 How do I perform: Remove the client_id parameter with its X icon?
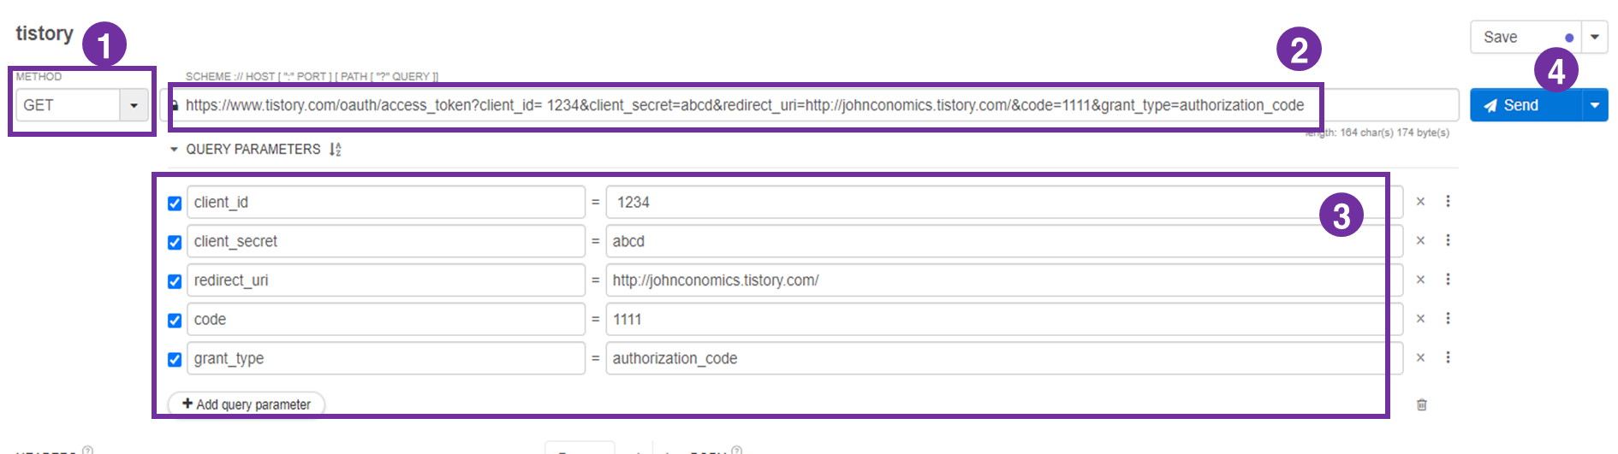(x=1420, y=202)
